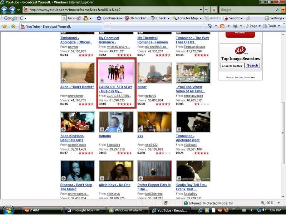
Task: Open the Hahaha baby video thumbnail
Action: (116, 122)
